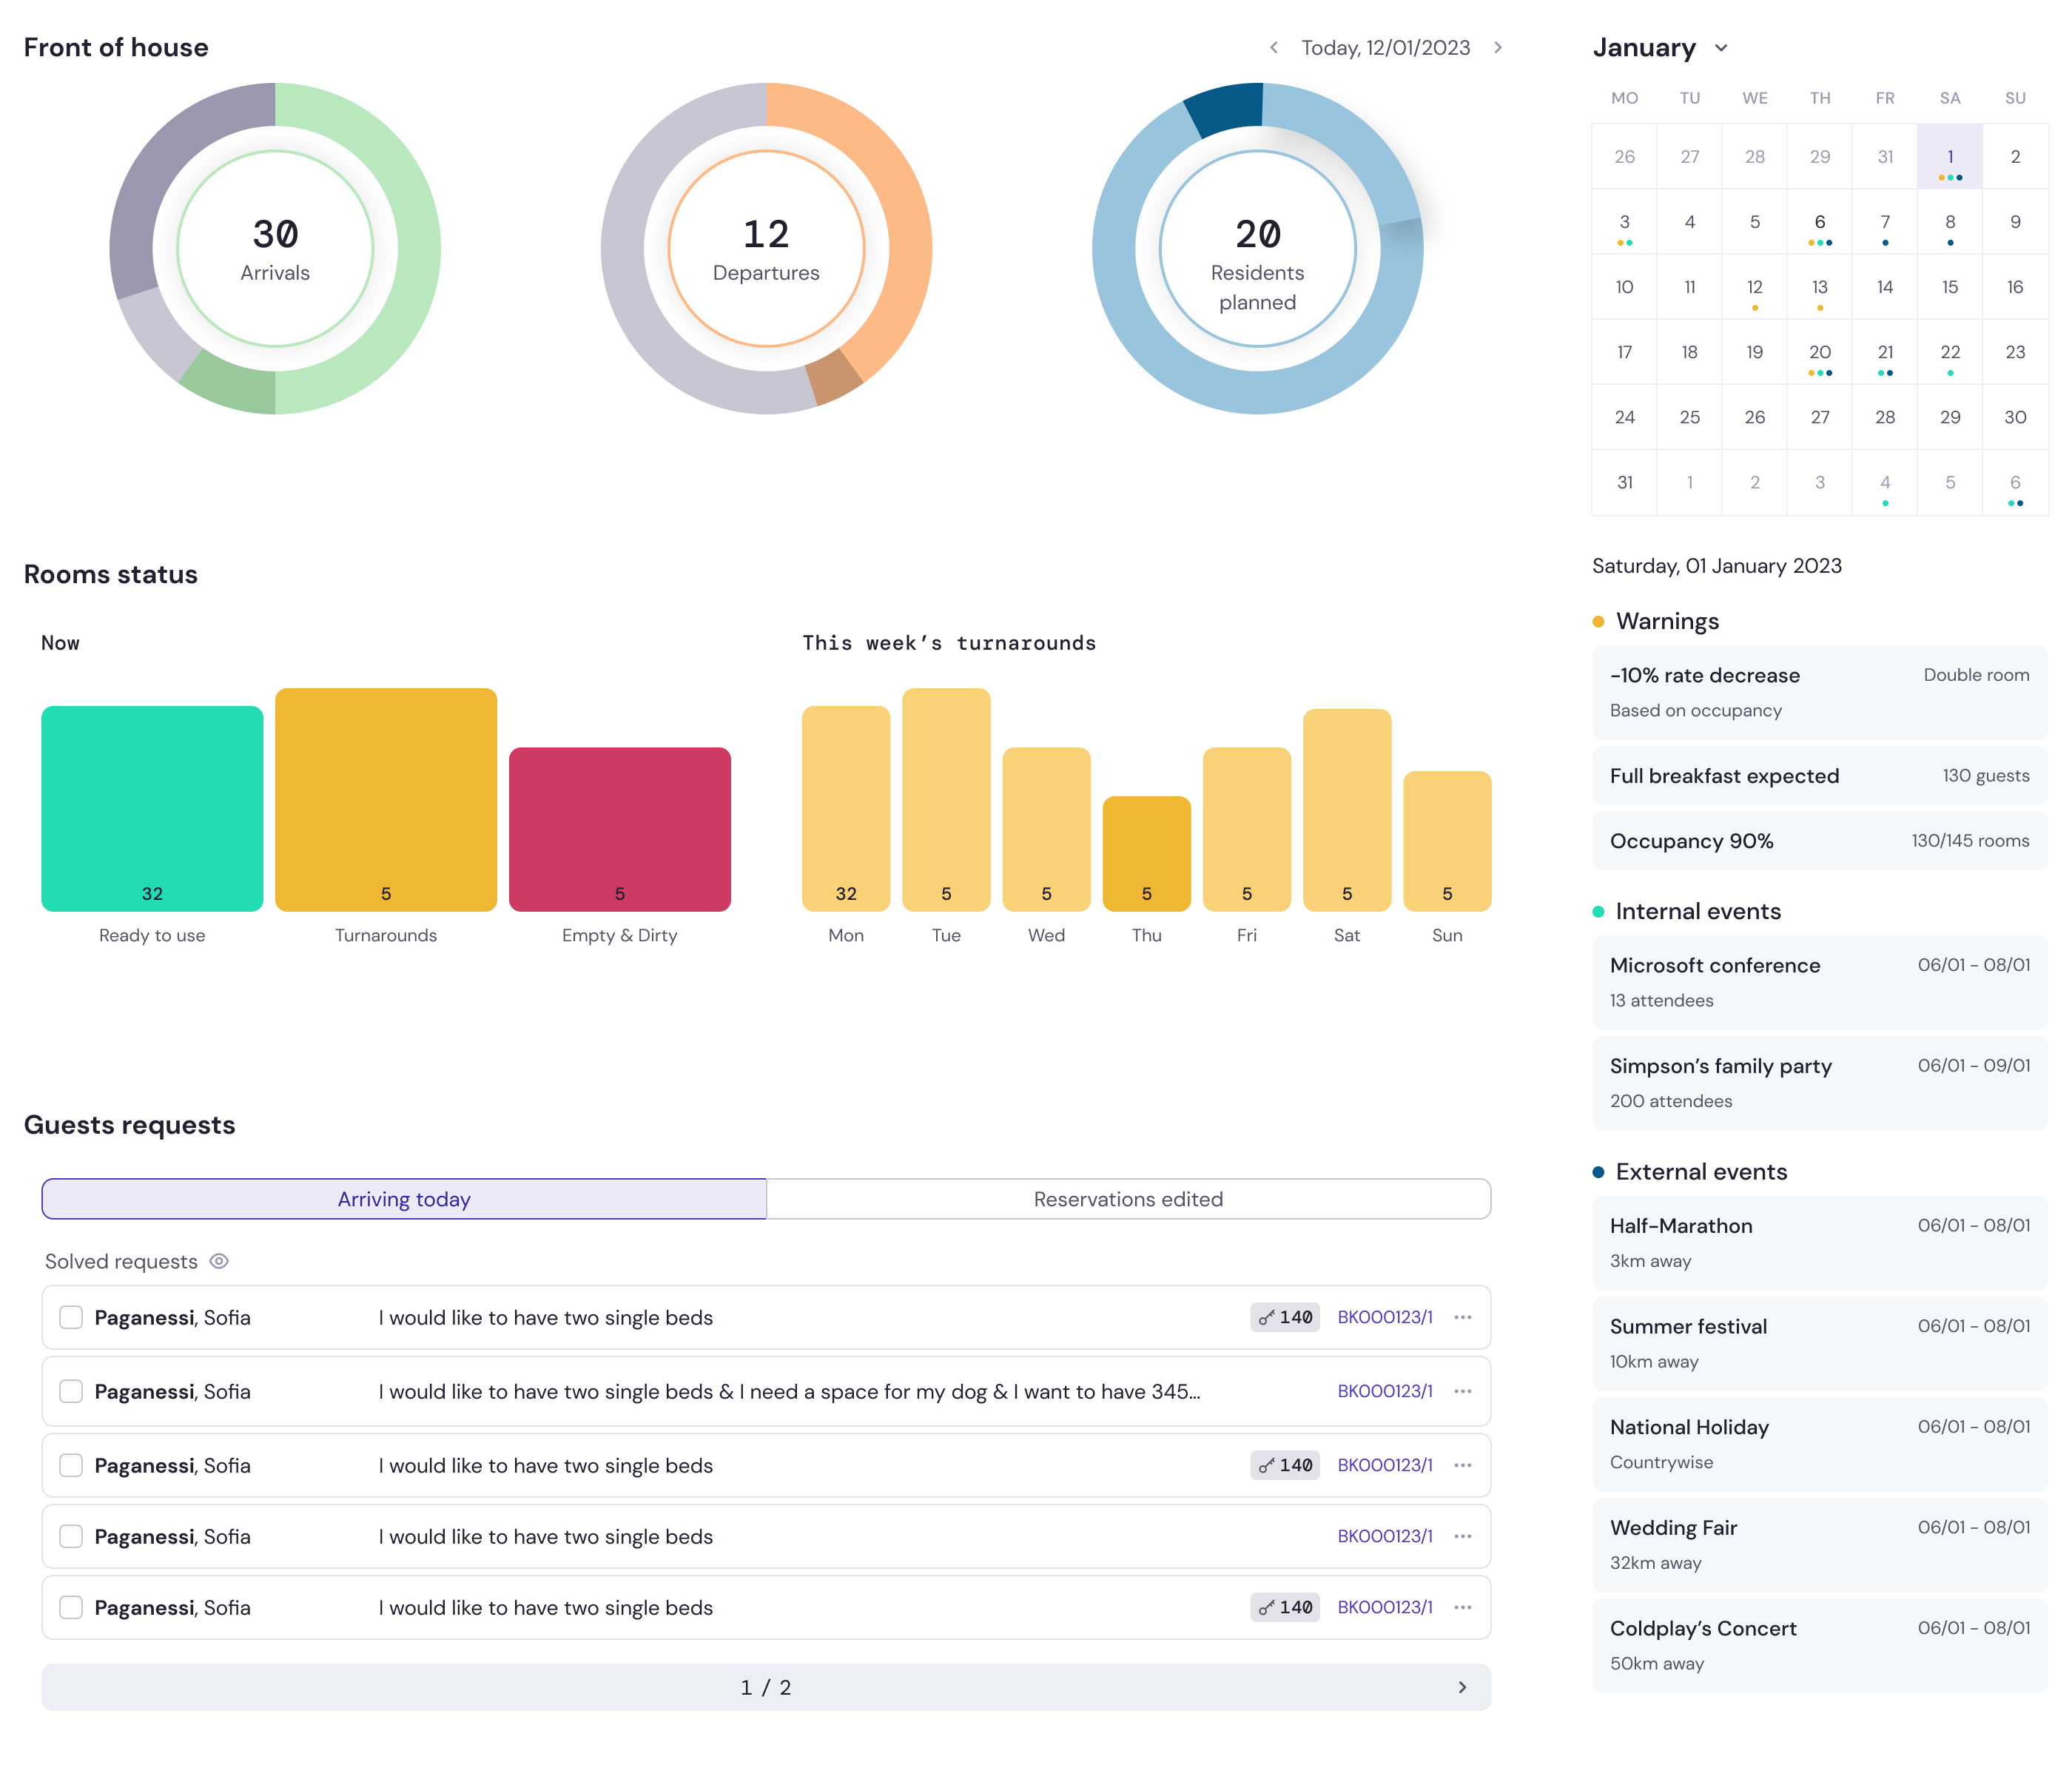
Task: Toggle solved requests visibility eye icon
Action: coord(219,1261)
